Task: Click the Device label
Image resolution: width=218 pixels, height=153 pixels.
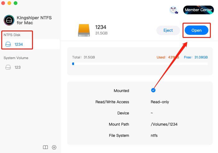Action: point(123,113)
